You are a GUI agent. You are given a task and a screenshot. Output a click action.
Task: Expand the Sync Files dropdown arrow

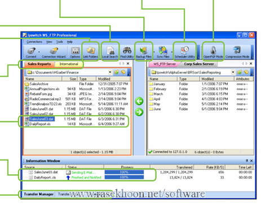click(172, 52)
